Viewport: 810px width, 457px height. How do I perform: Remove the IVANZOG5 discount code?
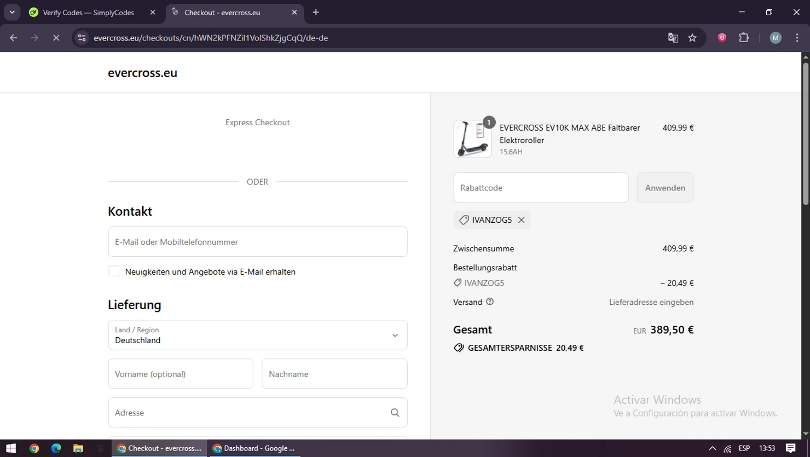(x=521, y=220)
